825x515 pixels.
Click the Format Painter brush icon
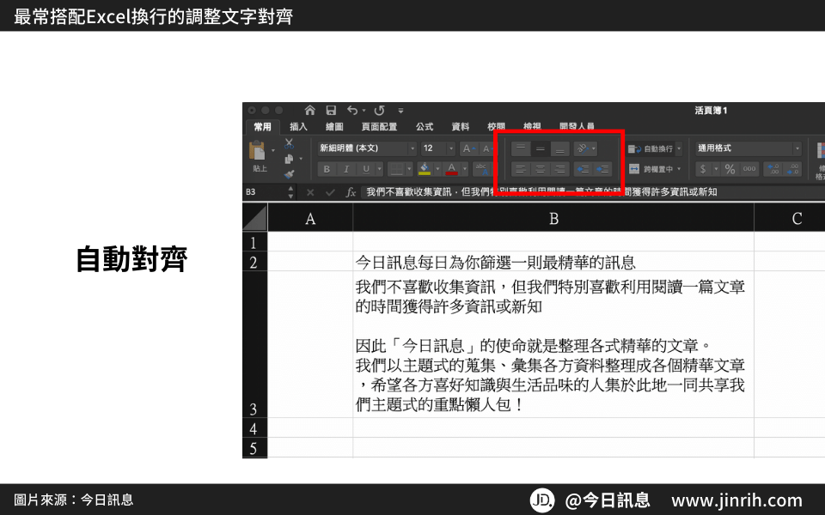tap(289, 174)
